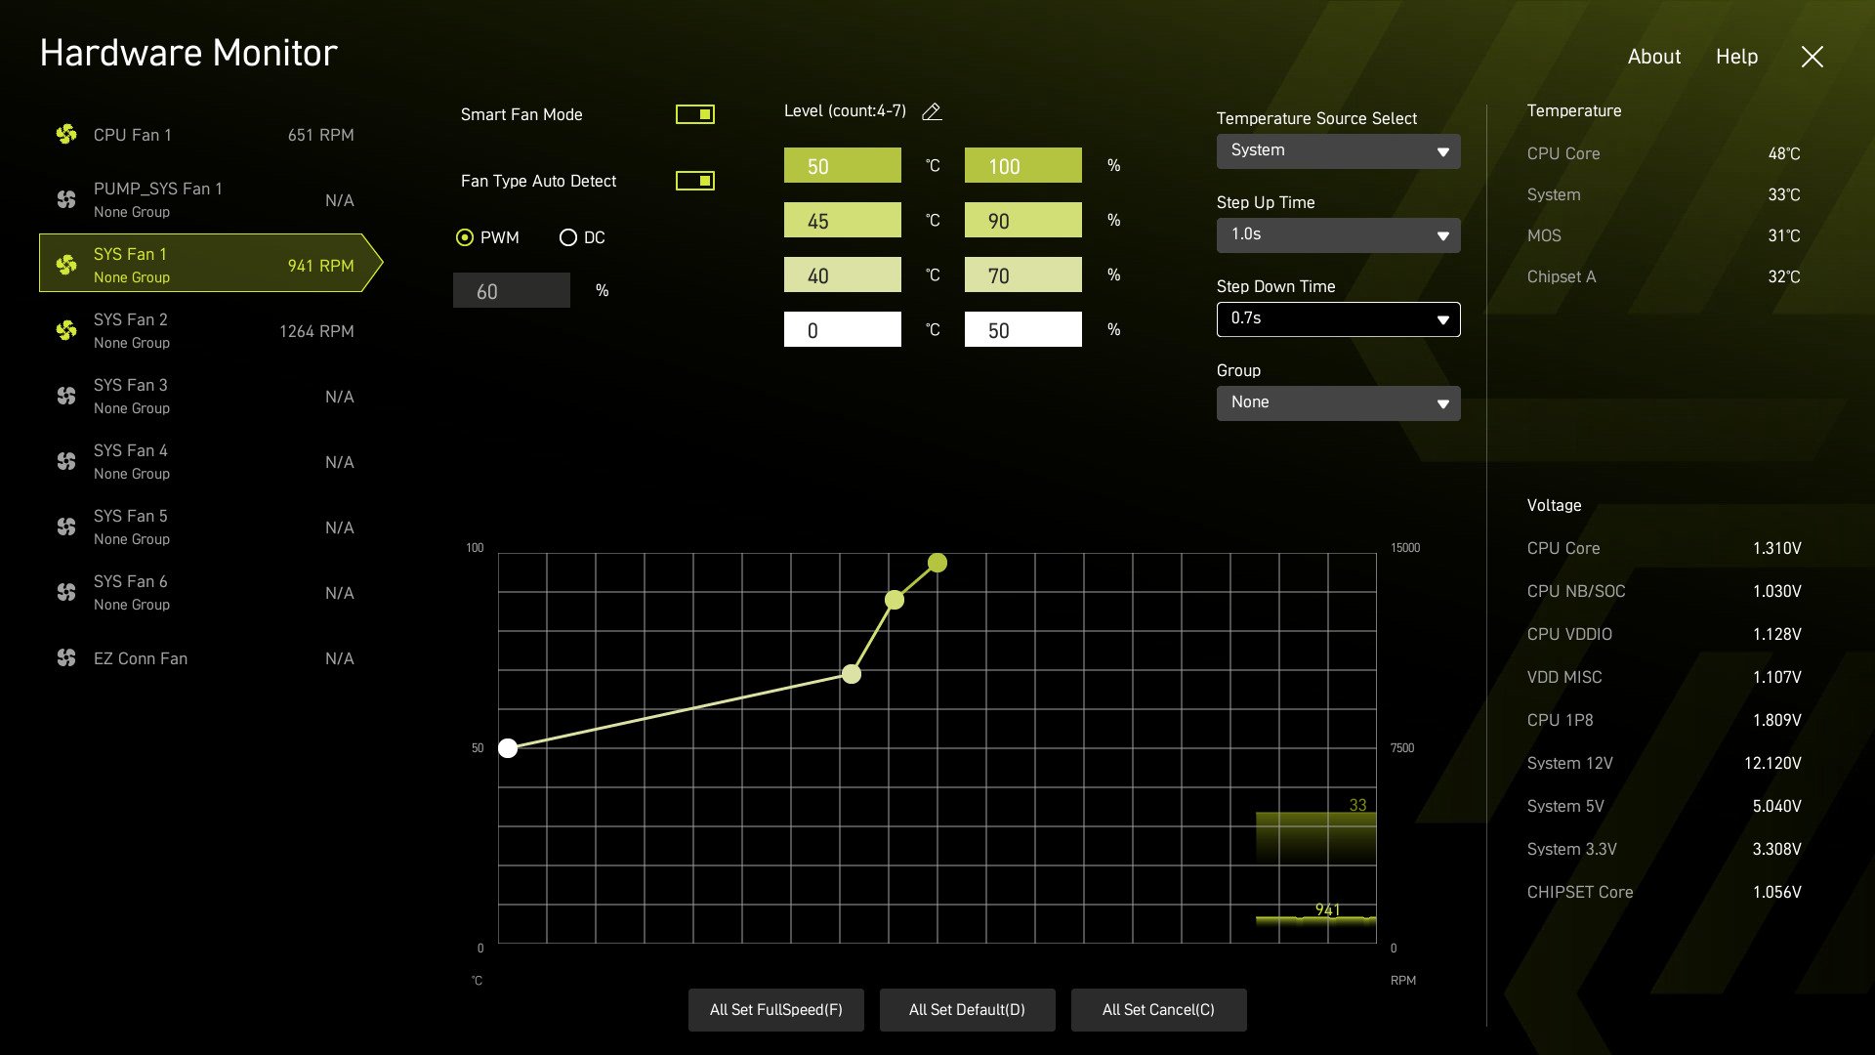Toggle the Smart Fan Mode switch
The width and height of the screenshot is (1875, 1055).
[x=694, y=114]
